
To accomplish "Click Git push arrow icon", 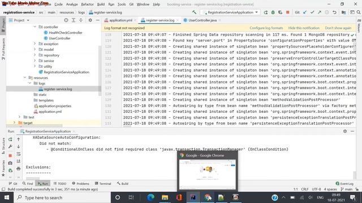I will (x=320, y=12).
